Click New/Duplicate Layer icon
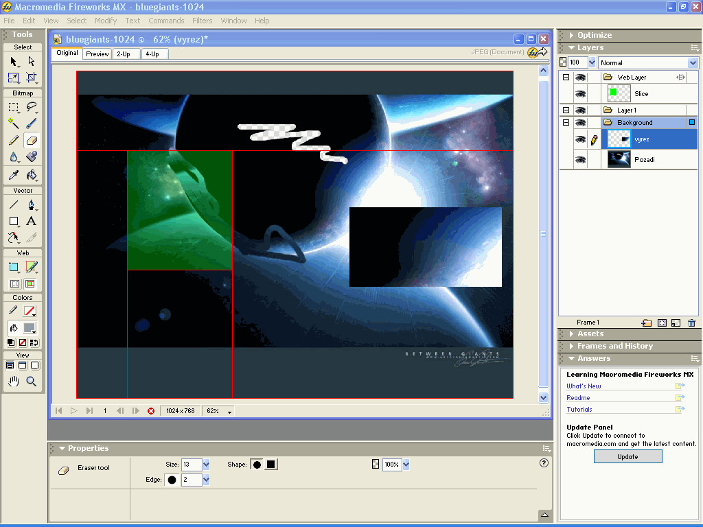This screenshot has height=527, width=703. 647,323
